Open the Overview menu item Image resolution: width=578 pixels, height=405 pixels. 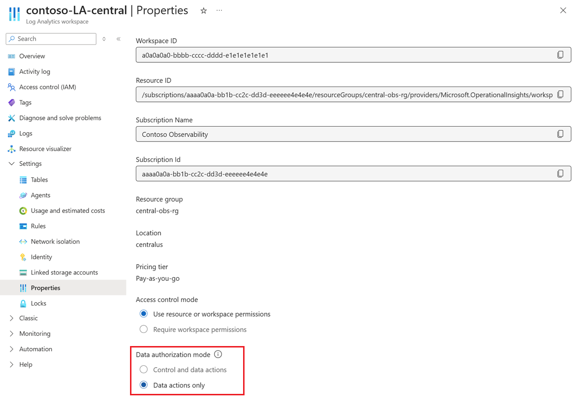[x=32, y=56]
